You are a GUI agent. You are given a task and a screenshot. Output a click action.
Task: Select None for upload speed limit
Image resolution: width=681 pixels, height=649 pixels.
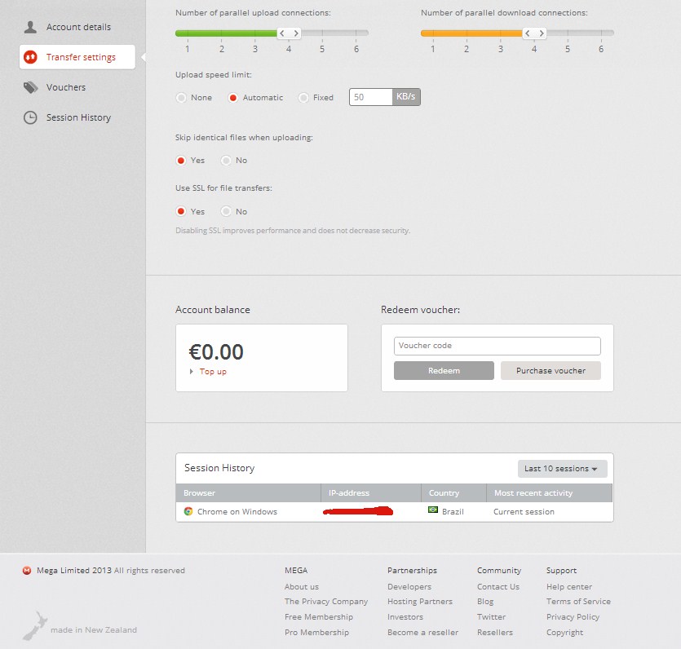(x=181, y=98)
